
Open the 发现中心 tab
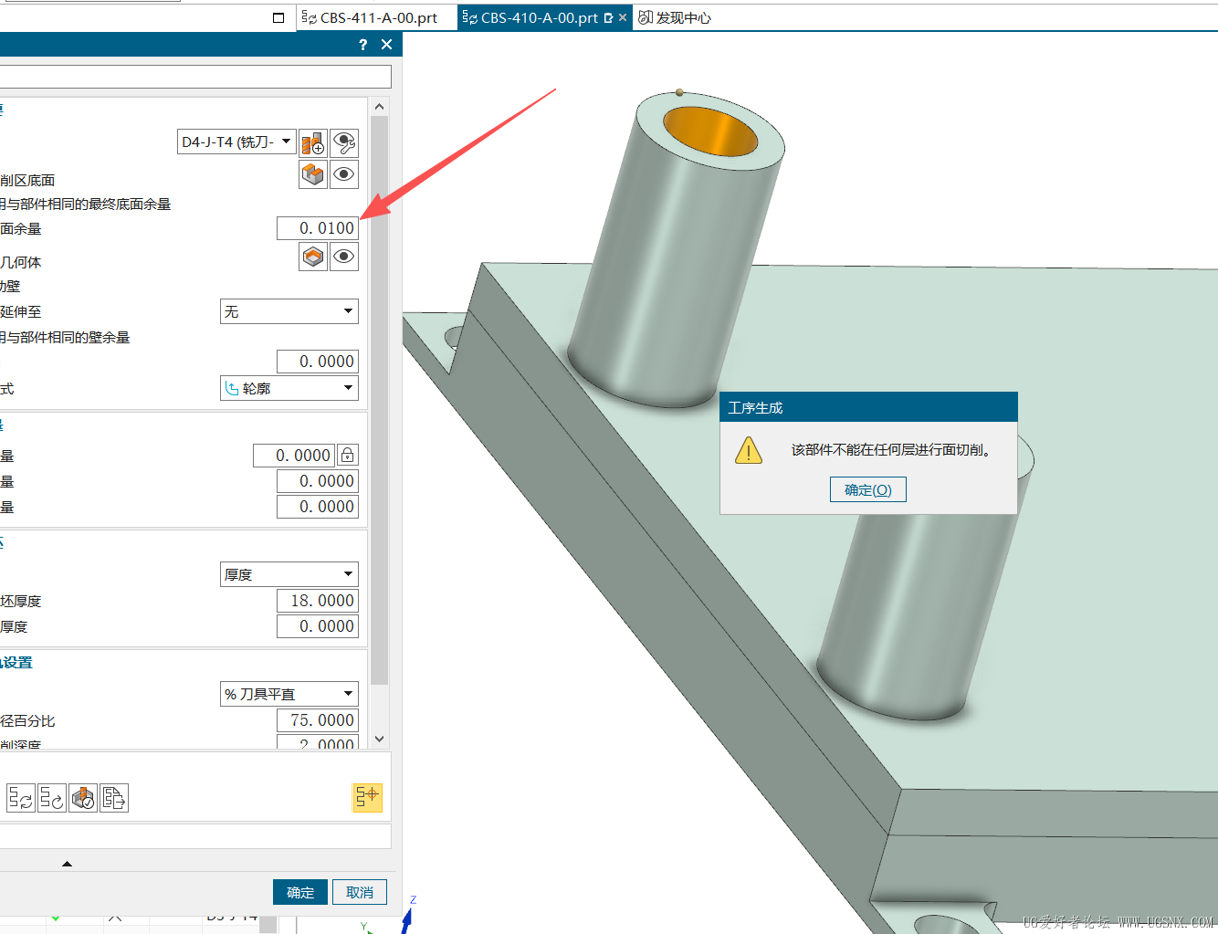click(675, 17)
